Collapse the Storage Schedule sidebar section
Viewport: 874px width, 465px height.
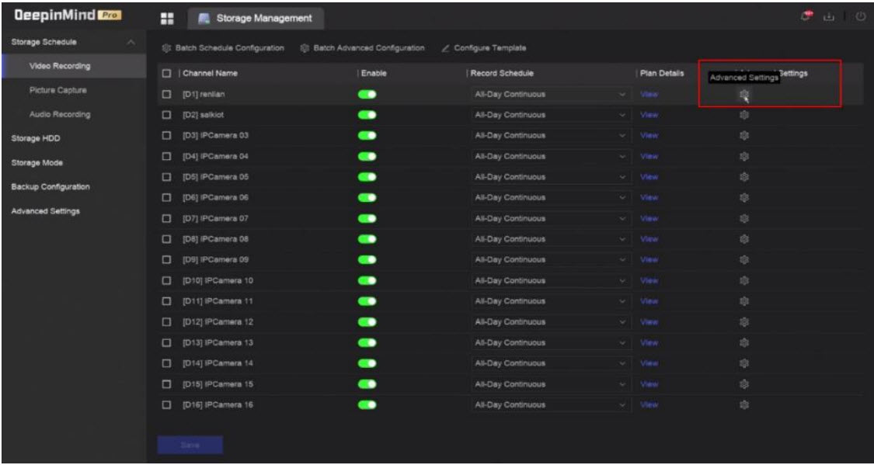131,41
